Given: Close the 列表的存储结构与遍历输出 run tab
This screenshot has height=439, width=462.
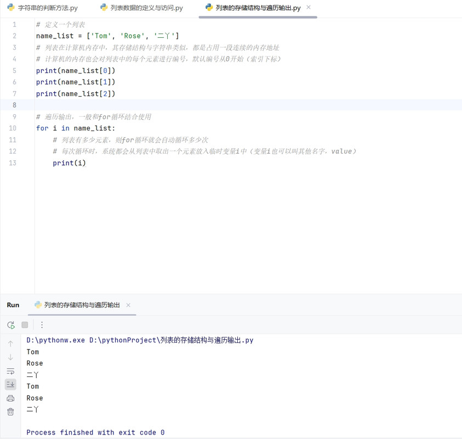Looking at the screenshot, I should click(128, 305).
